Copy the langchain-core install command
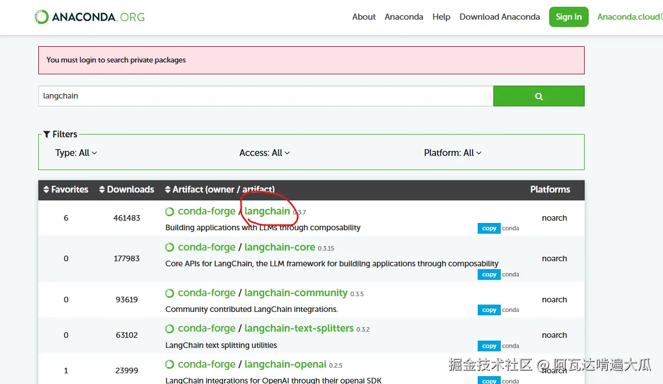Screen dimensions: 663x384 pos(489,275)
